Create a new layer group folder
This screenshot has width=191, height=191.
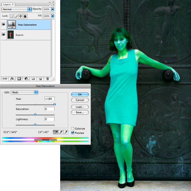33,78
